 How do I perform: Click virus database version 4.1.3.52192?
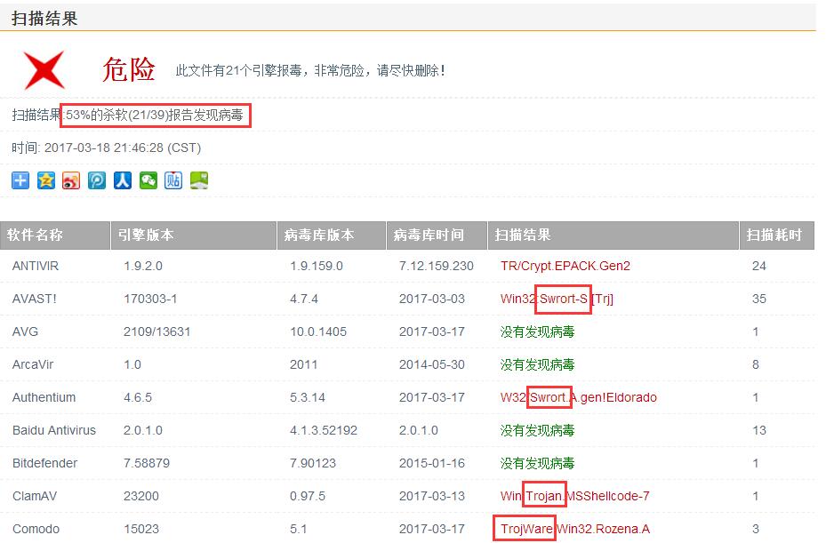[x=324, y=430]
